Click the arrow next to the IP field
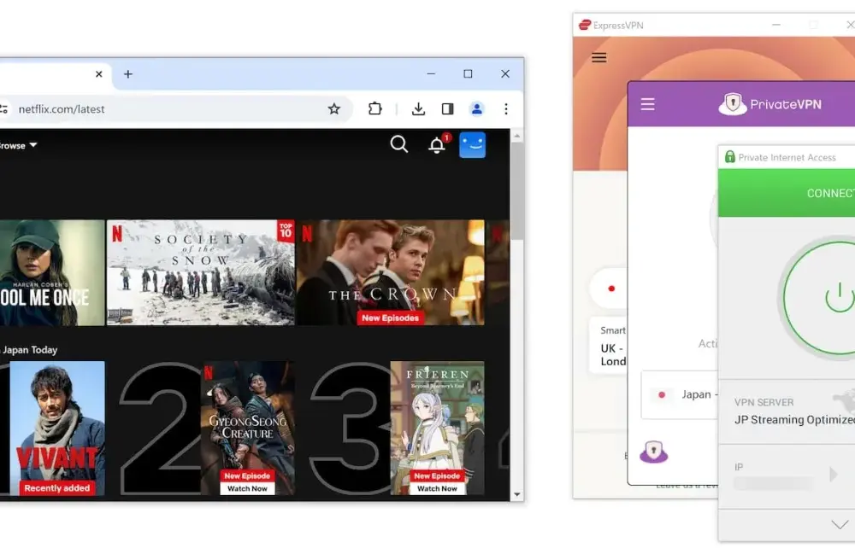 [833, 474]
